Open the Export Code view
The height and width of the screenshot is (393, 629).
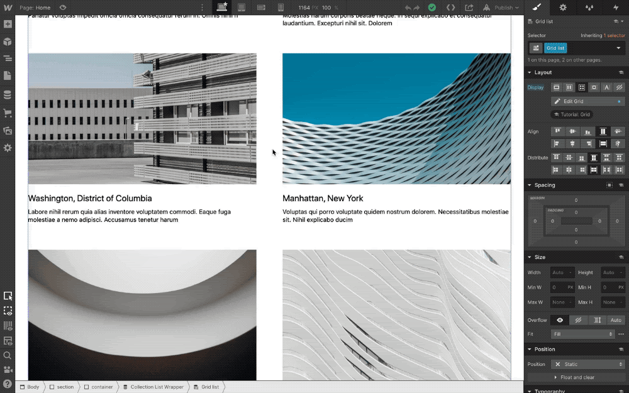pyautogui.click(x=451, y=8)
